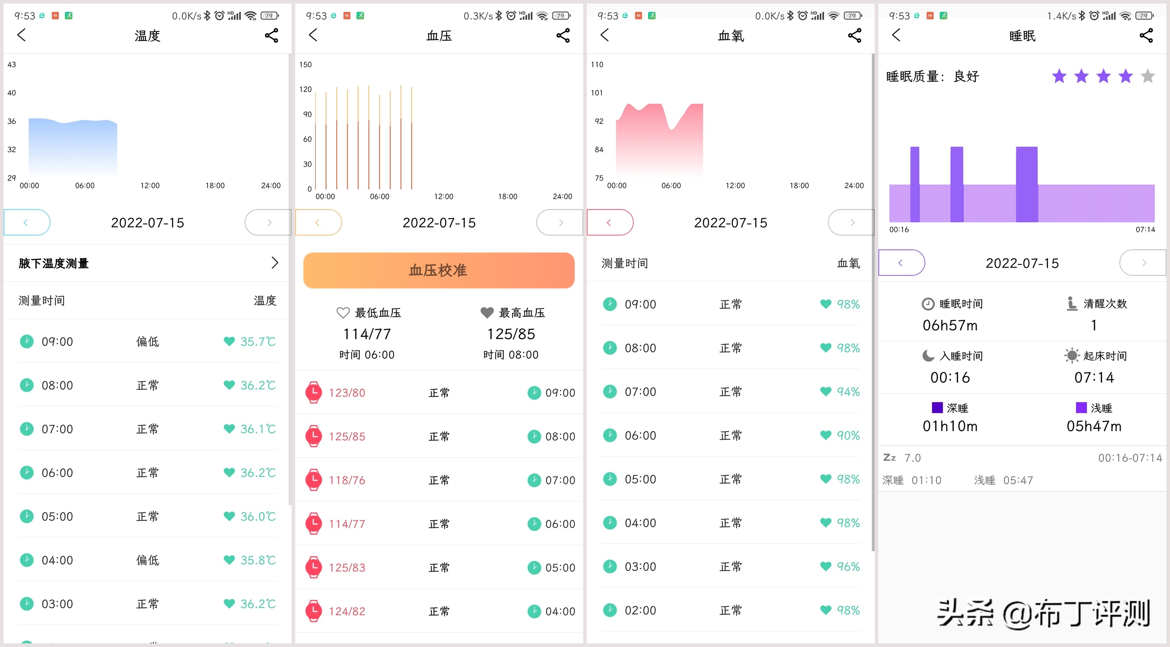1170x647 pixels.
Task: Tap share icon on 血压 screen
Action: coord(563,35)
